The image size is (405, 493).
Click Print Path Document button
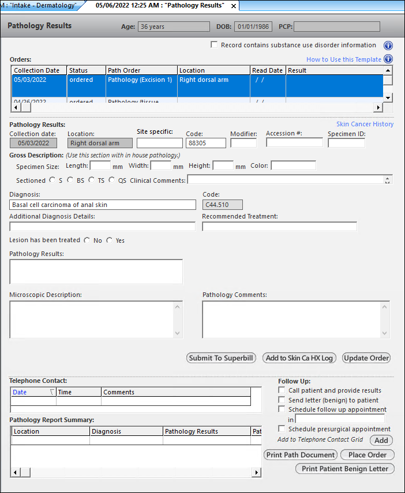pos(301,455)
